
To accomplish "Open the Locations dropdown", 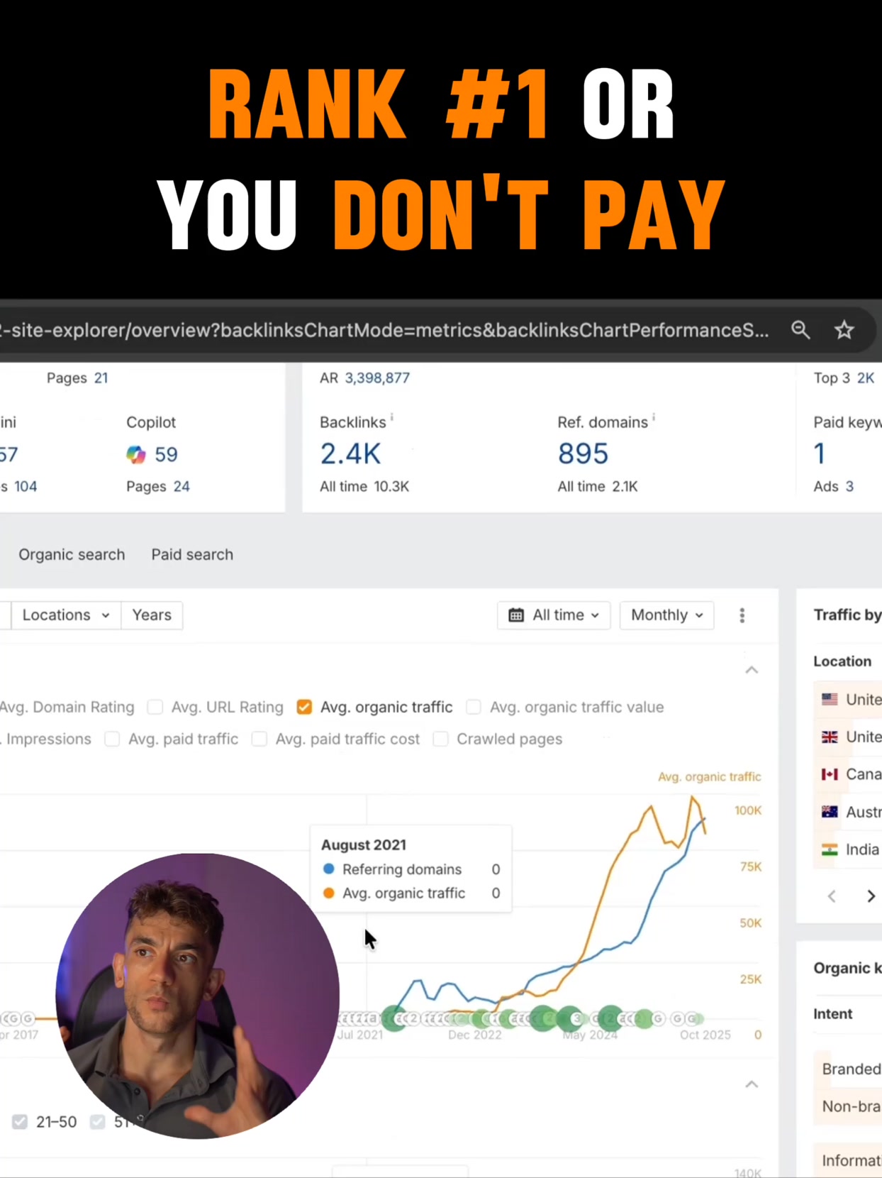I will [66, 615].
